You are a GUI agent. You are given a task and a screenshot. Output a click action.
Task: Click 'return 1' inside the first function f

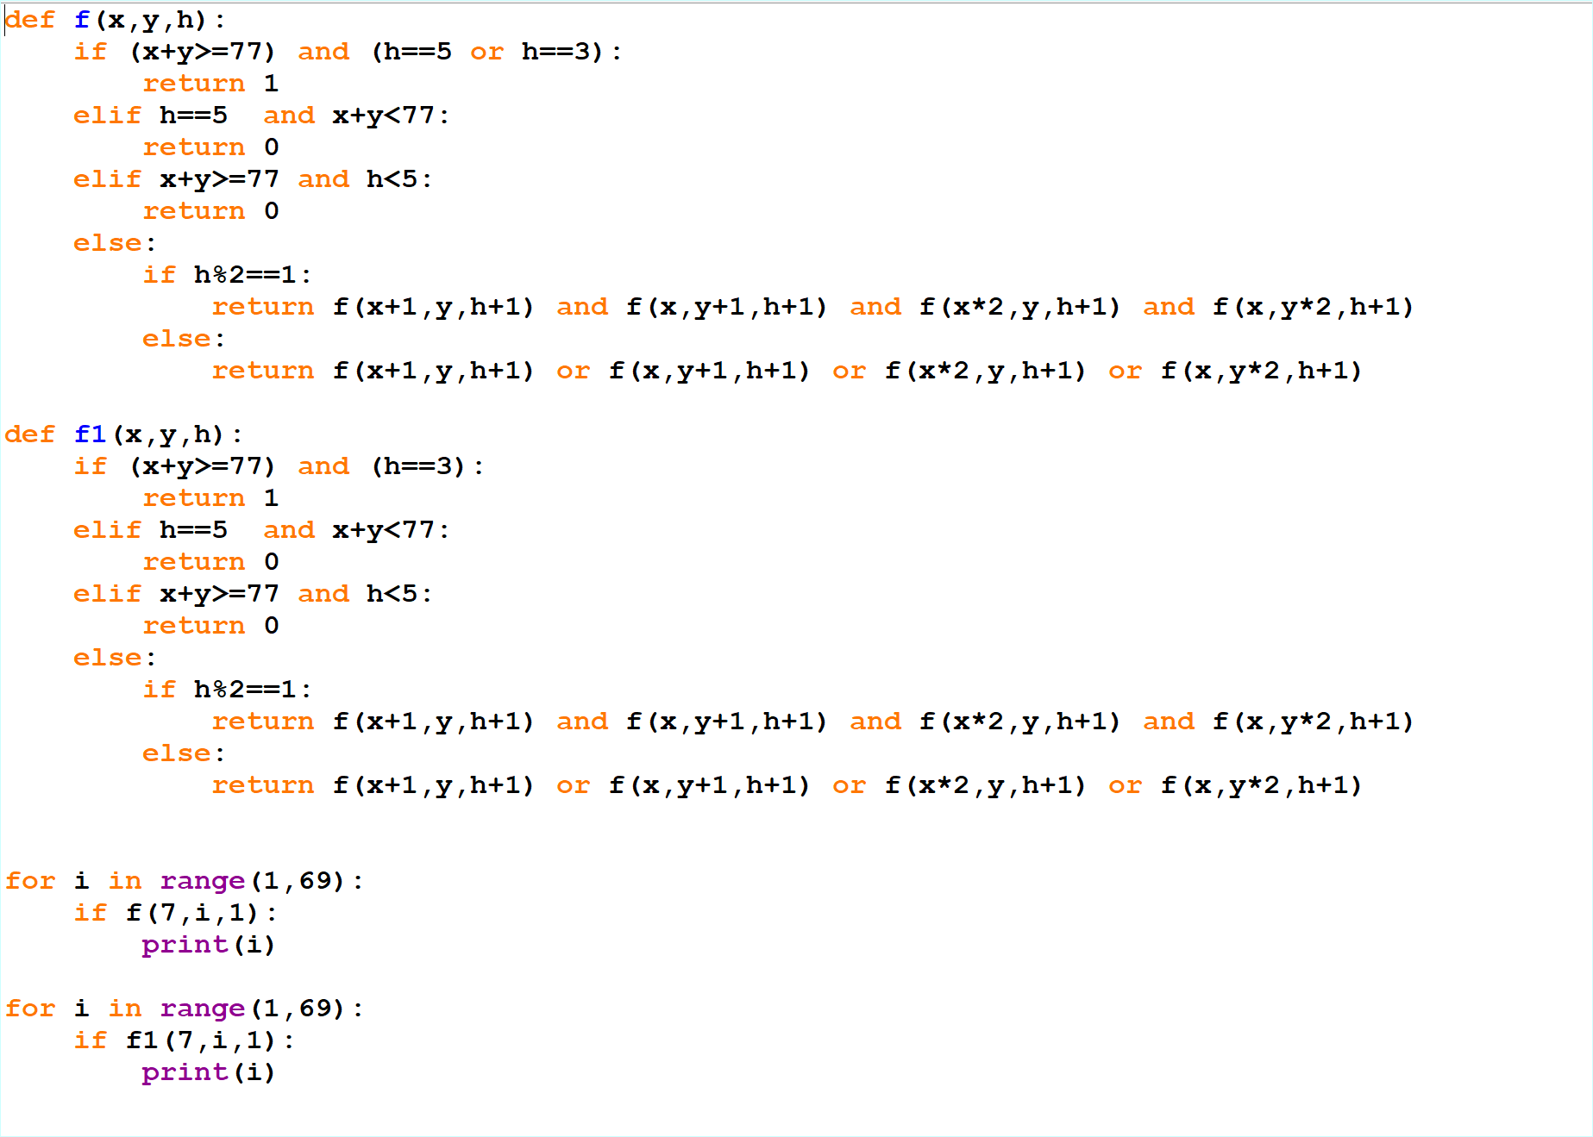[x=210, y=84]
